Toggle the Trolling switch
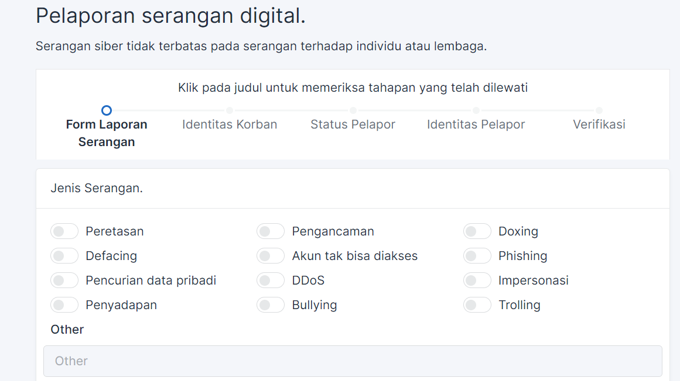This screenshot has height=381, width=680. tap(477, 305)
